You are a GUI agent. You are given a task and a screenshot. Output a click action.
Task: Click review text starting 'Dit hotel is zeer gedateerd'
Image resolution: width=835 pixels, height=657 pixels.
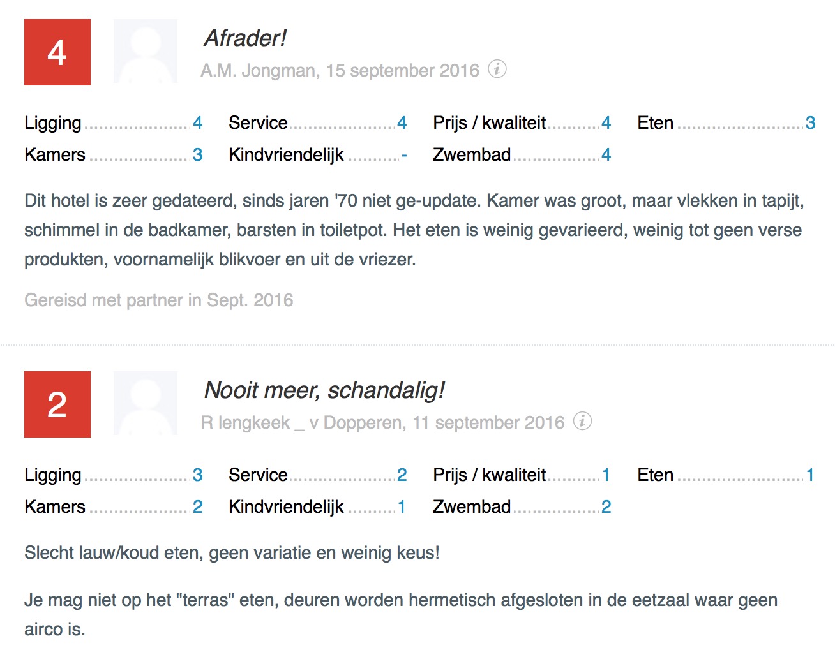pos(414,230)
